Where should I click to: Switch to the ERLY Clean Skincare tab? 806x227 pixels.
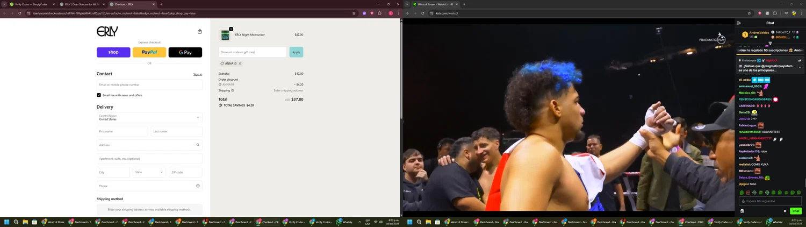coord(81,4)
